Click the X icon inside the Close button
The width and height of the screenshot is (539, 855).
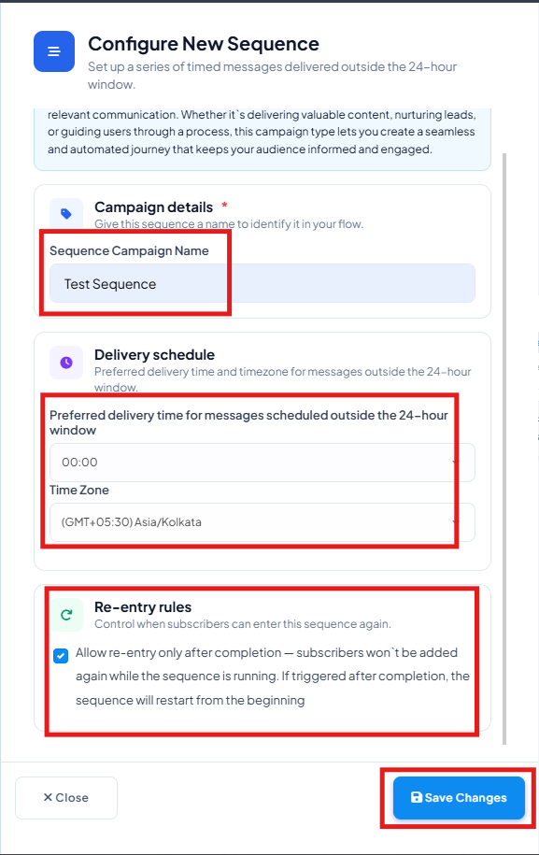tap(48, 797)
